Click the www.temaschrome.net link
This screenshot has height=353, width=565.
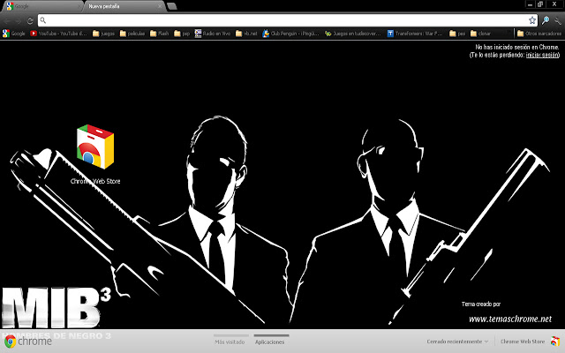click(510, 319)
